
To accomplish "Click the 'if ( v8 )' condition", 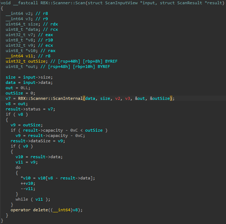I will [x=17, y=114].
